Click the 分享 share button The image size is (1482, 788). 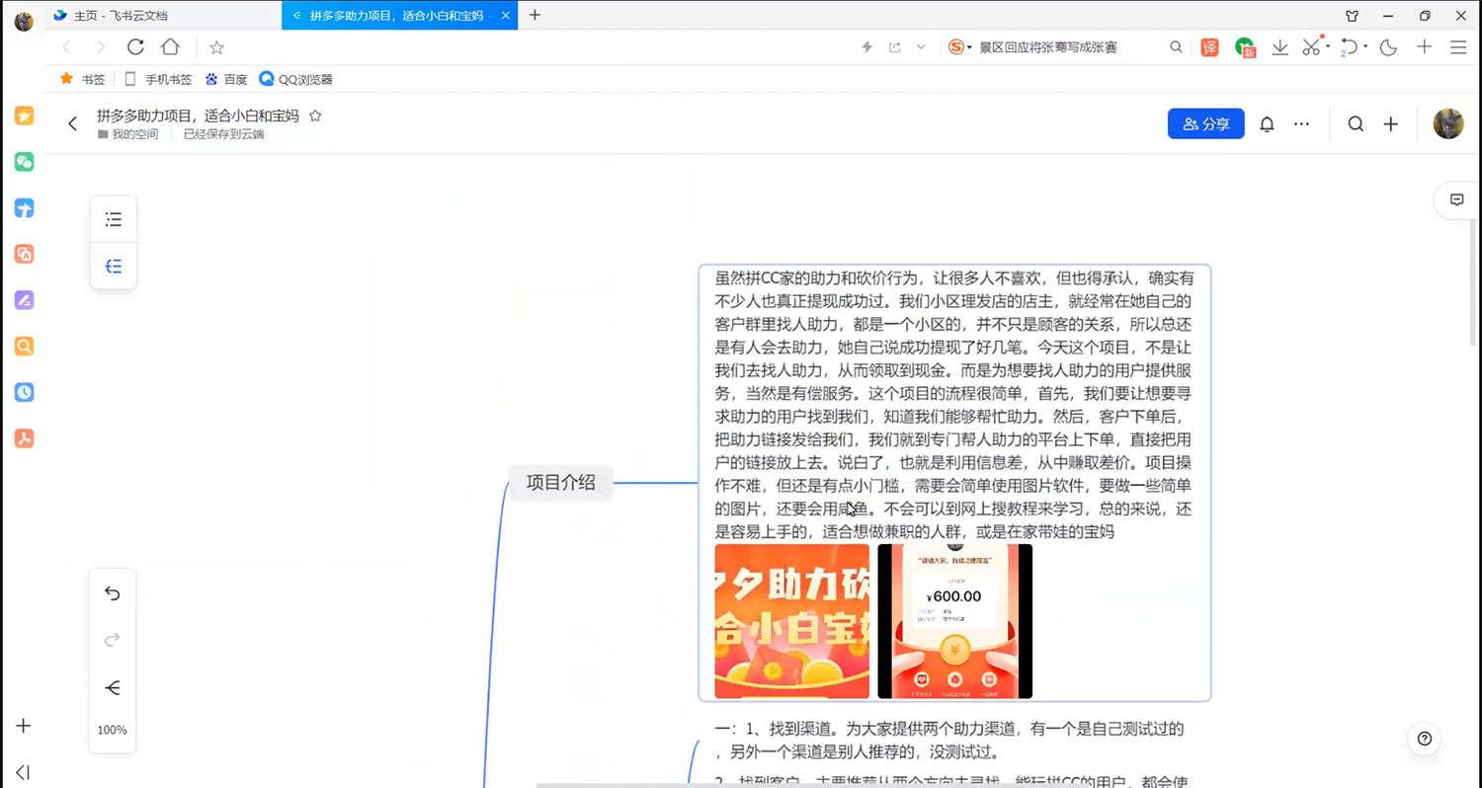pyautogui.click(x=1205, y=123)
